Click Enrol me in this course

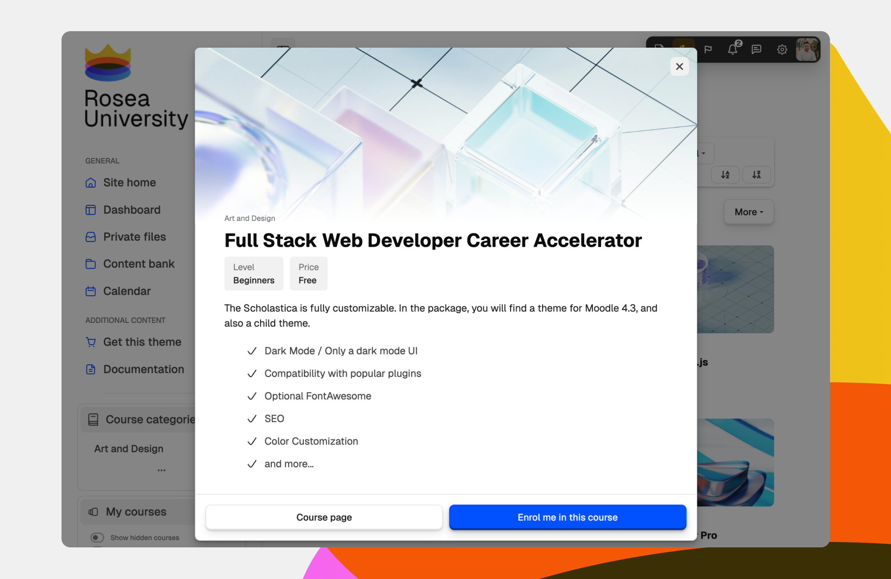(x=567, y=517)
